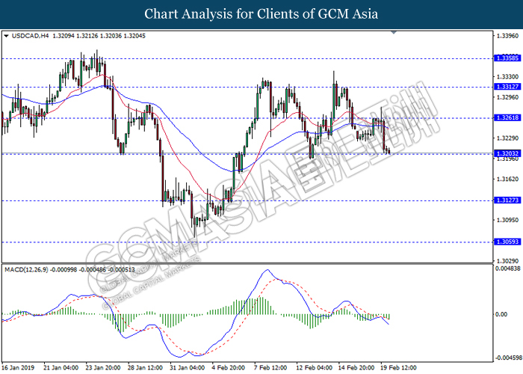523x374 pixels.
Task: Click the 7 Feb 12:00 time label
Action: coord(270,368)
